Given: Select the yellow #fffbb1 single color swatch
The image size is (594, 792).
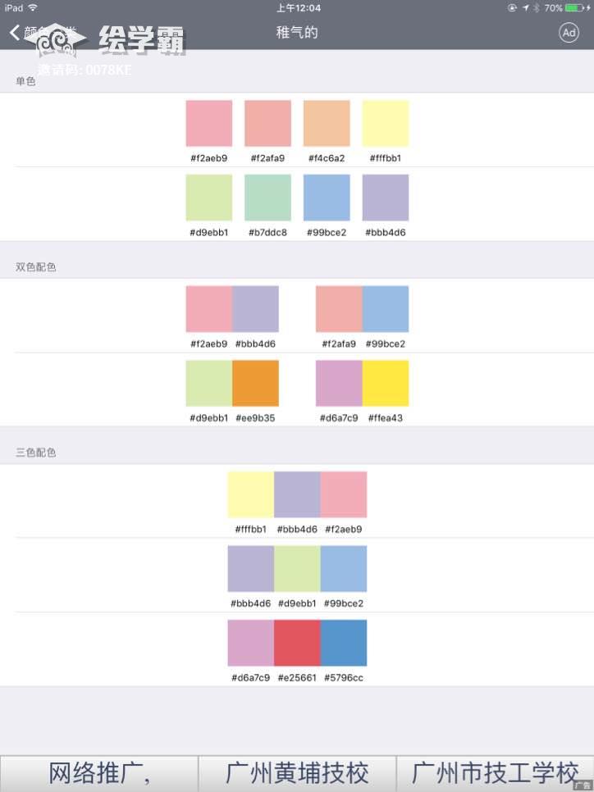Looking at the screenshot, I should pyautogui.click(x=386, y=124).
